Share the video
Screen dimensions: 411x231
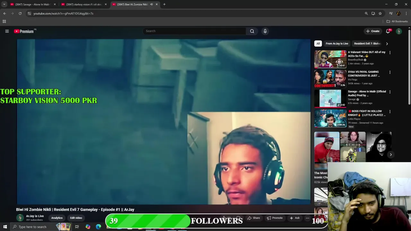[x=253, y=218]
